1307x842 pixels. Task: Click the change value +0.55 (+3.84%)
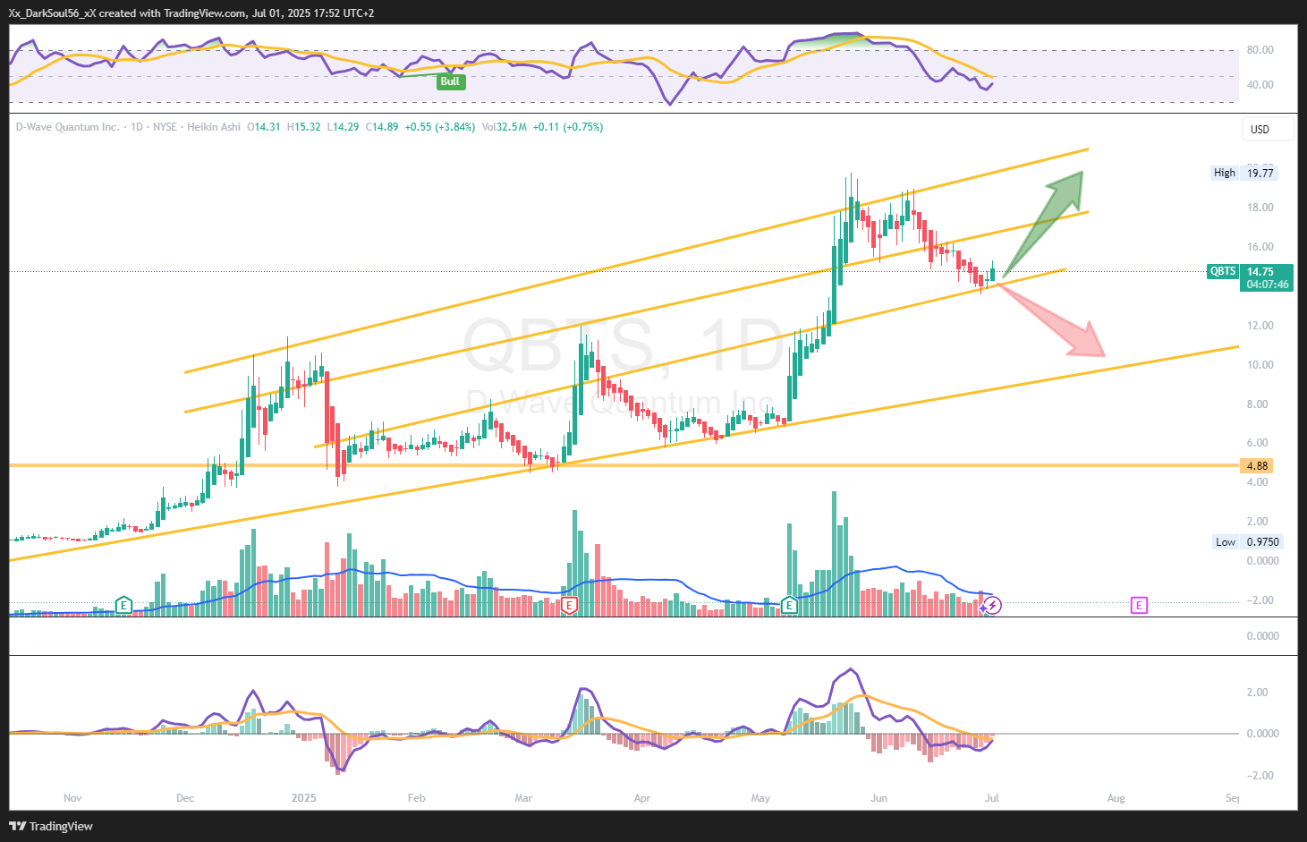[440, 127]
